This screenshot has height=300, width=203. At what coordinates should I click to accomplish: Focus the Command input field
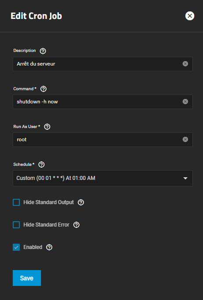tap(103, 102)
